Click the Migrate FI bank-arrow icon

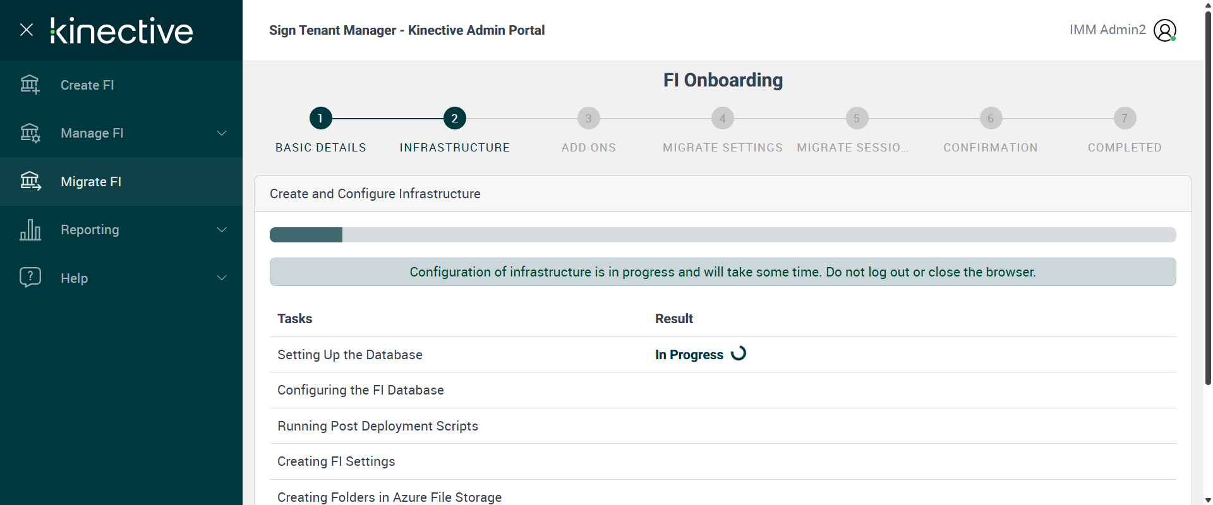(x=30, y=181)
